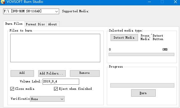Click the 0 label above the capacity bar
Screen dimensions: 180x108
click(110, 49)
